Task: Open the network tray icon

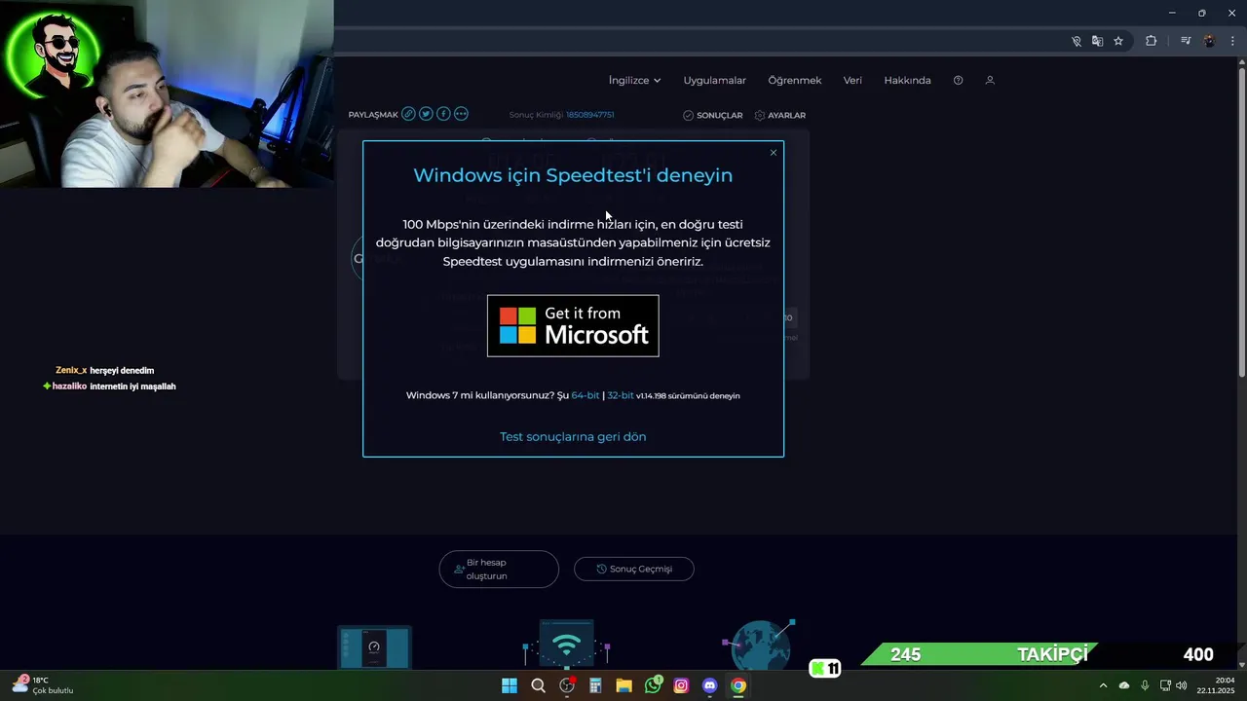Action: point(1165,685)
